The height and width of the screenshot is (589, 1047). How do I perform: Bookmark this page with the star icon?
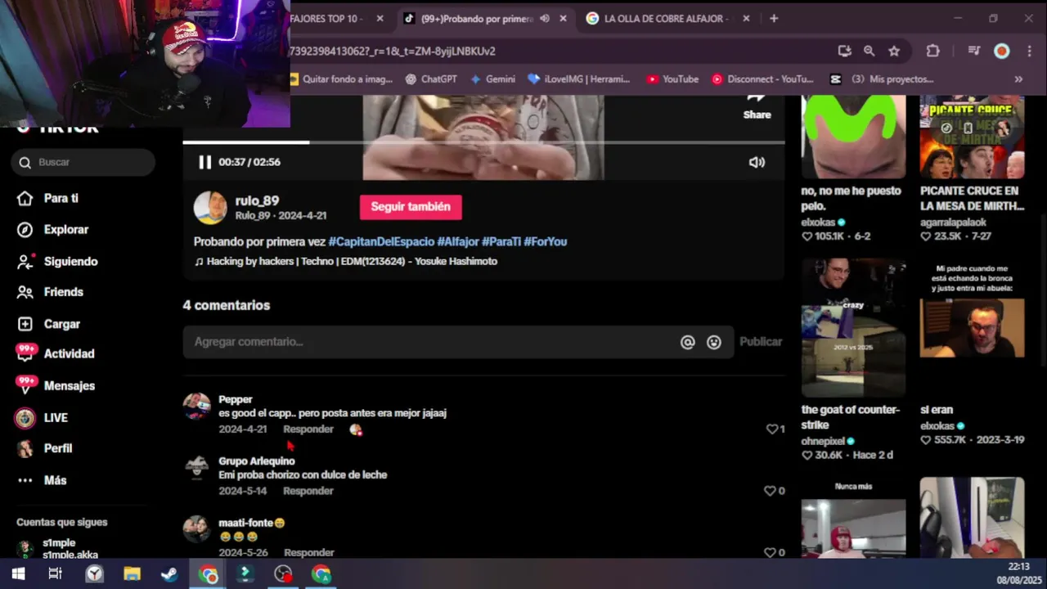tap(894, 51)
